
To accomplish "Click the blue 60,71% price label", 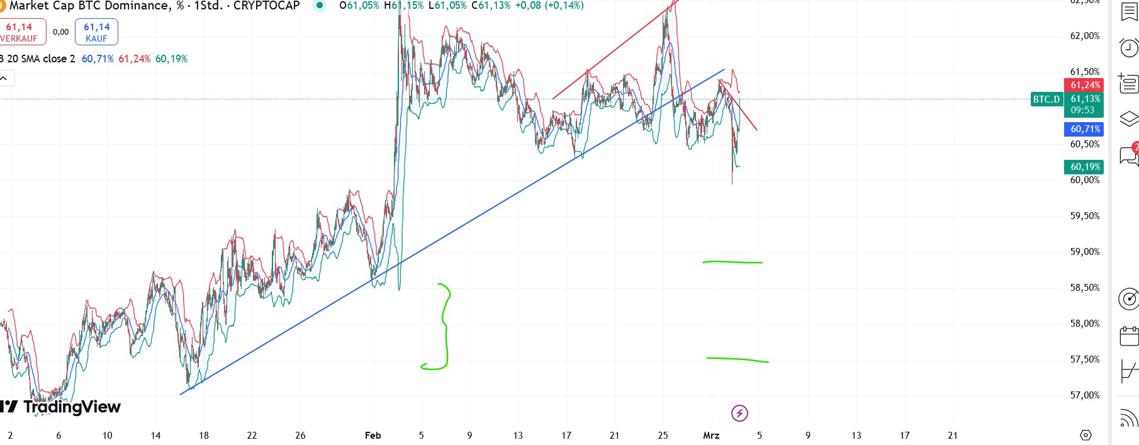I will [x=1085, y=129].
